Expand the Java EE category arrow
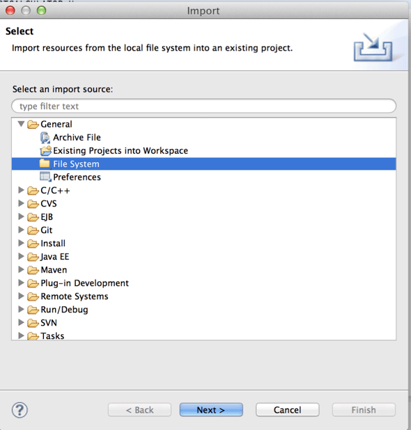 (21, 256)
